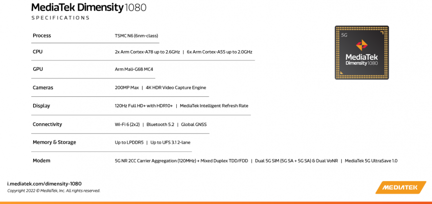The height and width of the screenshot is (204, 432).
Task: Select the CPU row label
Action: [x=38, y=52]
